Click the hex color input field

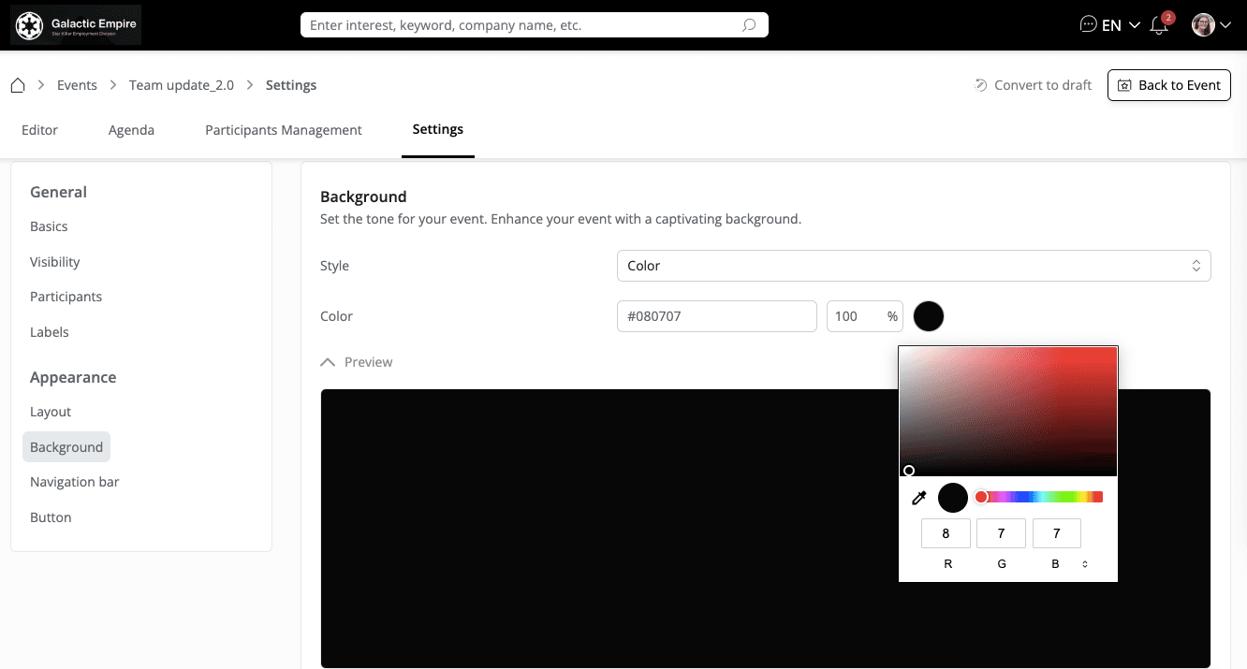click(x=716, y=316)
